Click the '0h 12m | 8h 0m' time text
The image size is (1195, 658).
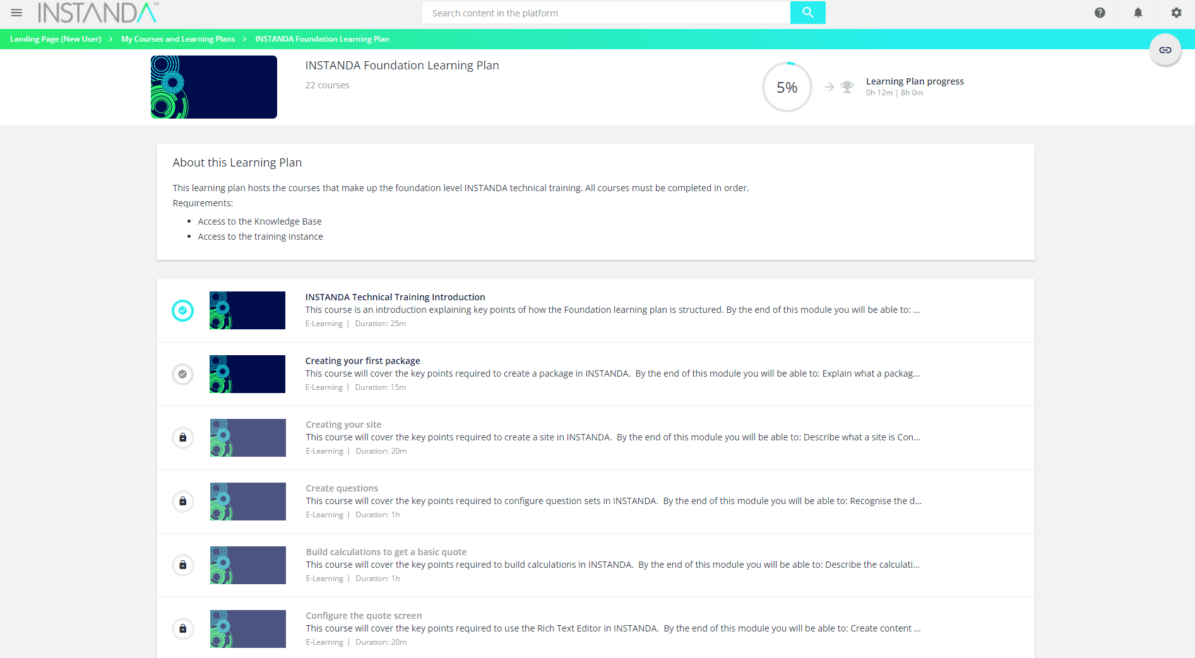(895, 93)
